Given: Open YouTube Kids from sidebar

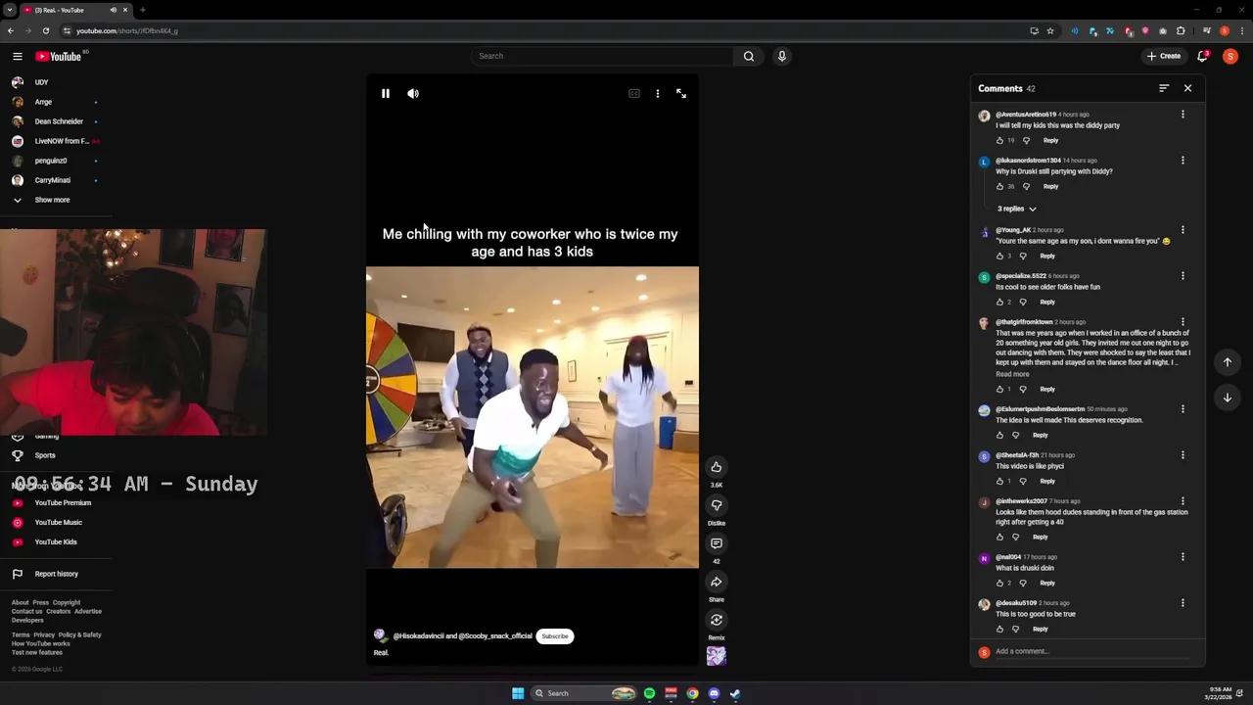Looking at the screenshot, I should pyautogui.click(x=55, y=542).
